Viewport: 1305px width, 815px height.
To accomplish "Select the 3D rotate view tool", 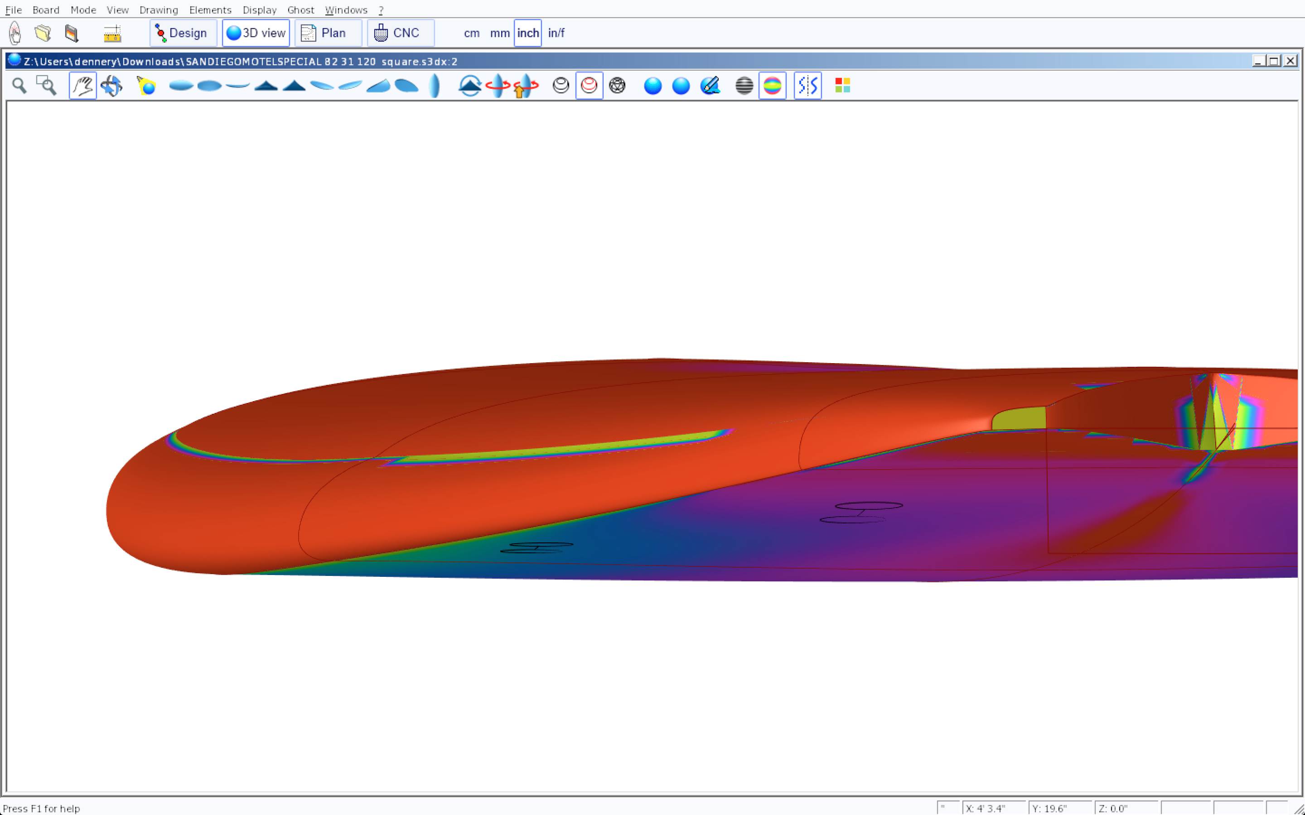I will pyautogui.click(x=111, y=86).
